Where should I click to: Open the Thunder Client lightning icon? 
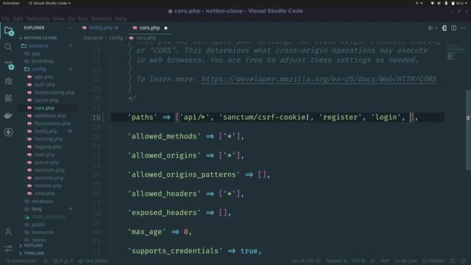point(8,132)
